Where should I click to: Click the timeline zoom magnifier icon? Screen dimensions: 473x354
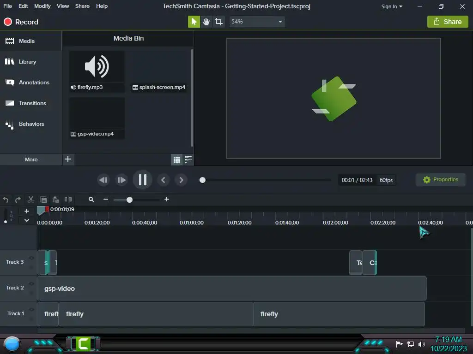(91, 200)
